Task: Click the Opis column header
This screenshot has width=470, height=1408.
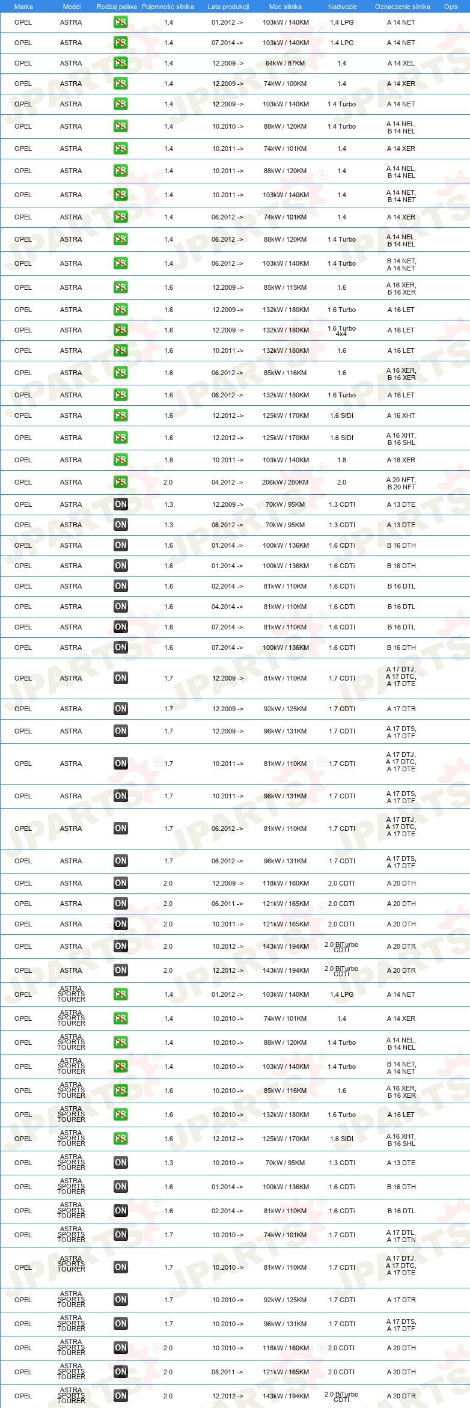Action: (451, 7)
